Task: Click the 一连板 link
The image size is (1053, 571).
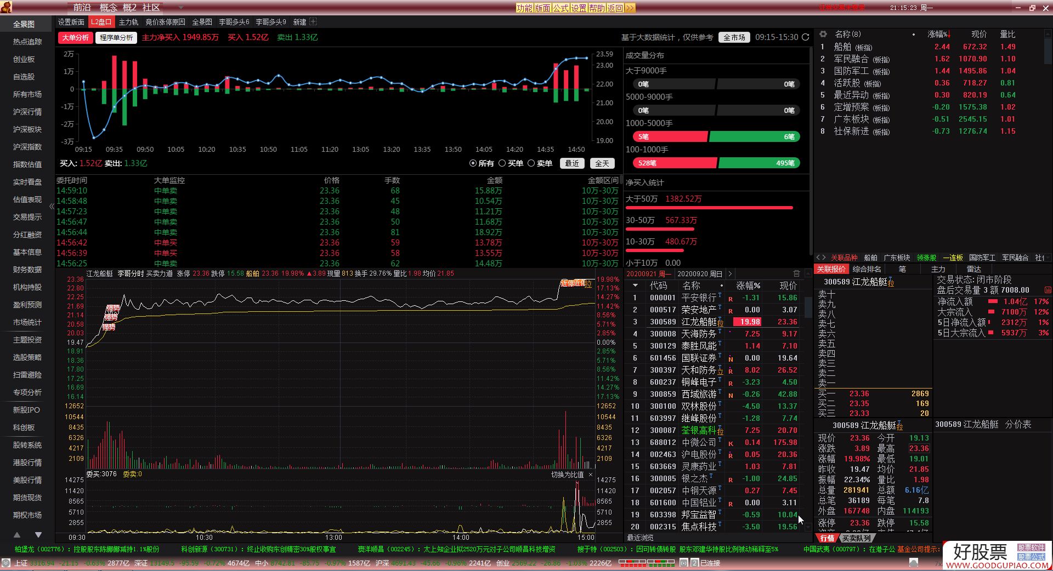Action: 953,258
